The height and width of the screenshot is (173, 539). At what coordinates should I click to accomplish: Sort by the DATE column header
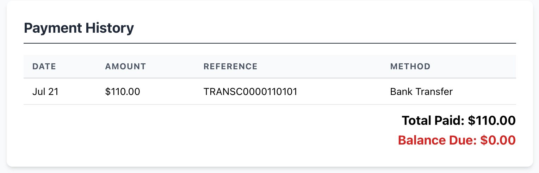tap(44, 66)
